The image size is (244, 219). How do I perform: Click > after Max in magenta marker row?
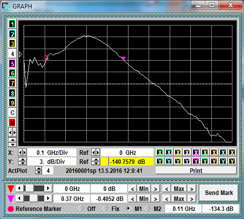pos(192,199)
